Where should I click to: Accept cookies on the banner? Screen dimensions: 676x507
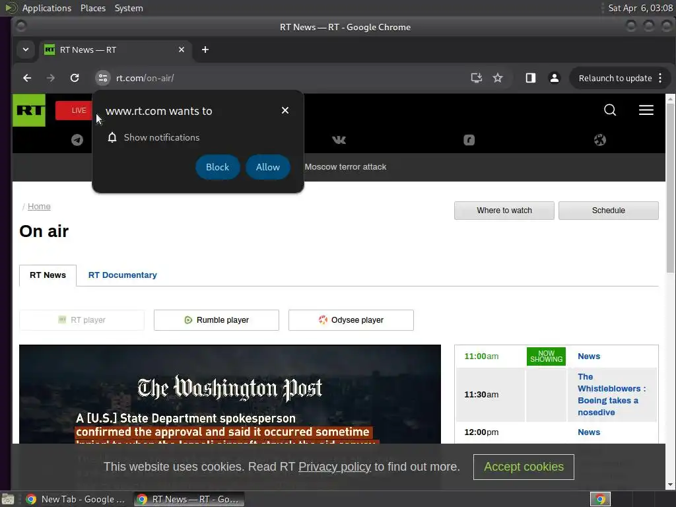click(x=524, y=467)
